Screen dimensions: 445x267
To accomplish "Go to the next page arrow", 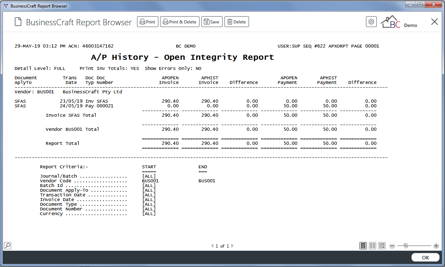I will point(232,246).
